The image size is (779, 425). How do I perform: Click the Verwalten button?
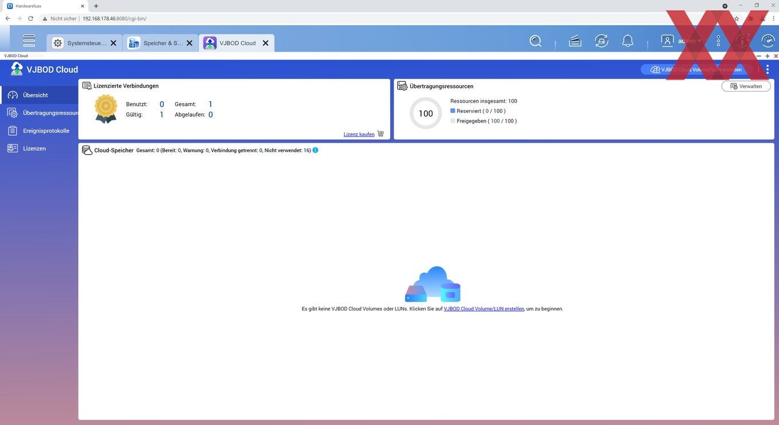coord(746,86)
